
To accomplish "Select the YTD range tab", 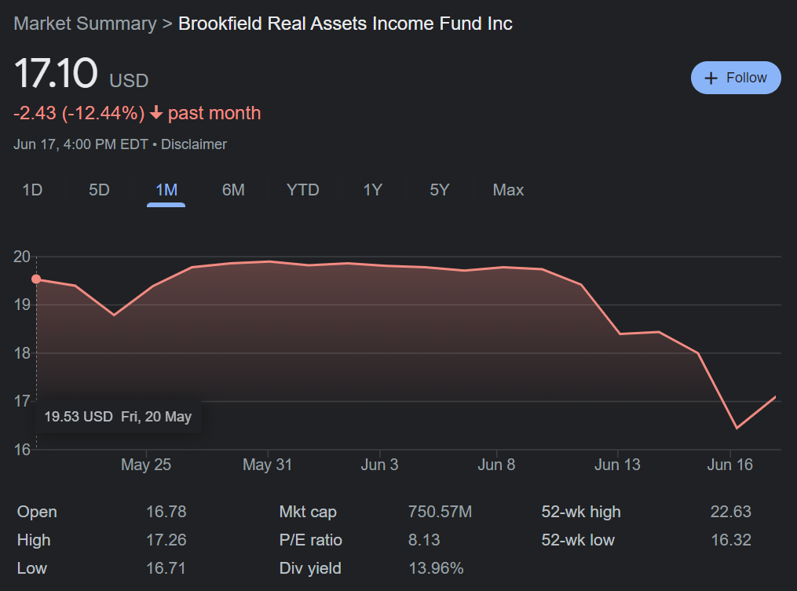I will (x=302, y=190).
